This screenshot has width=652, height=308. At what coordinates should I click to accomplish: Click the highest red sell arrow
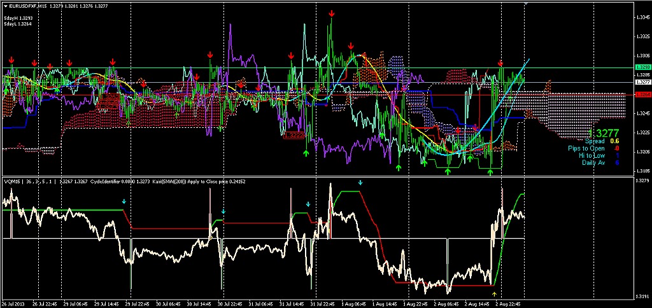tap(332, 13)
